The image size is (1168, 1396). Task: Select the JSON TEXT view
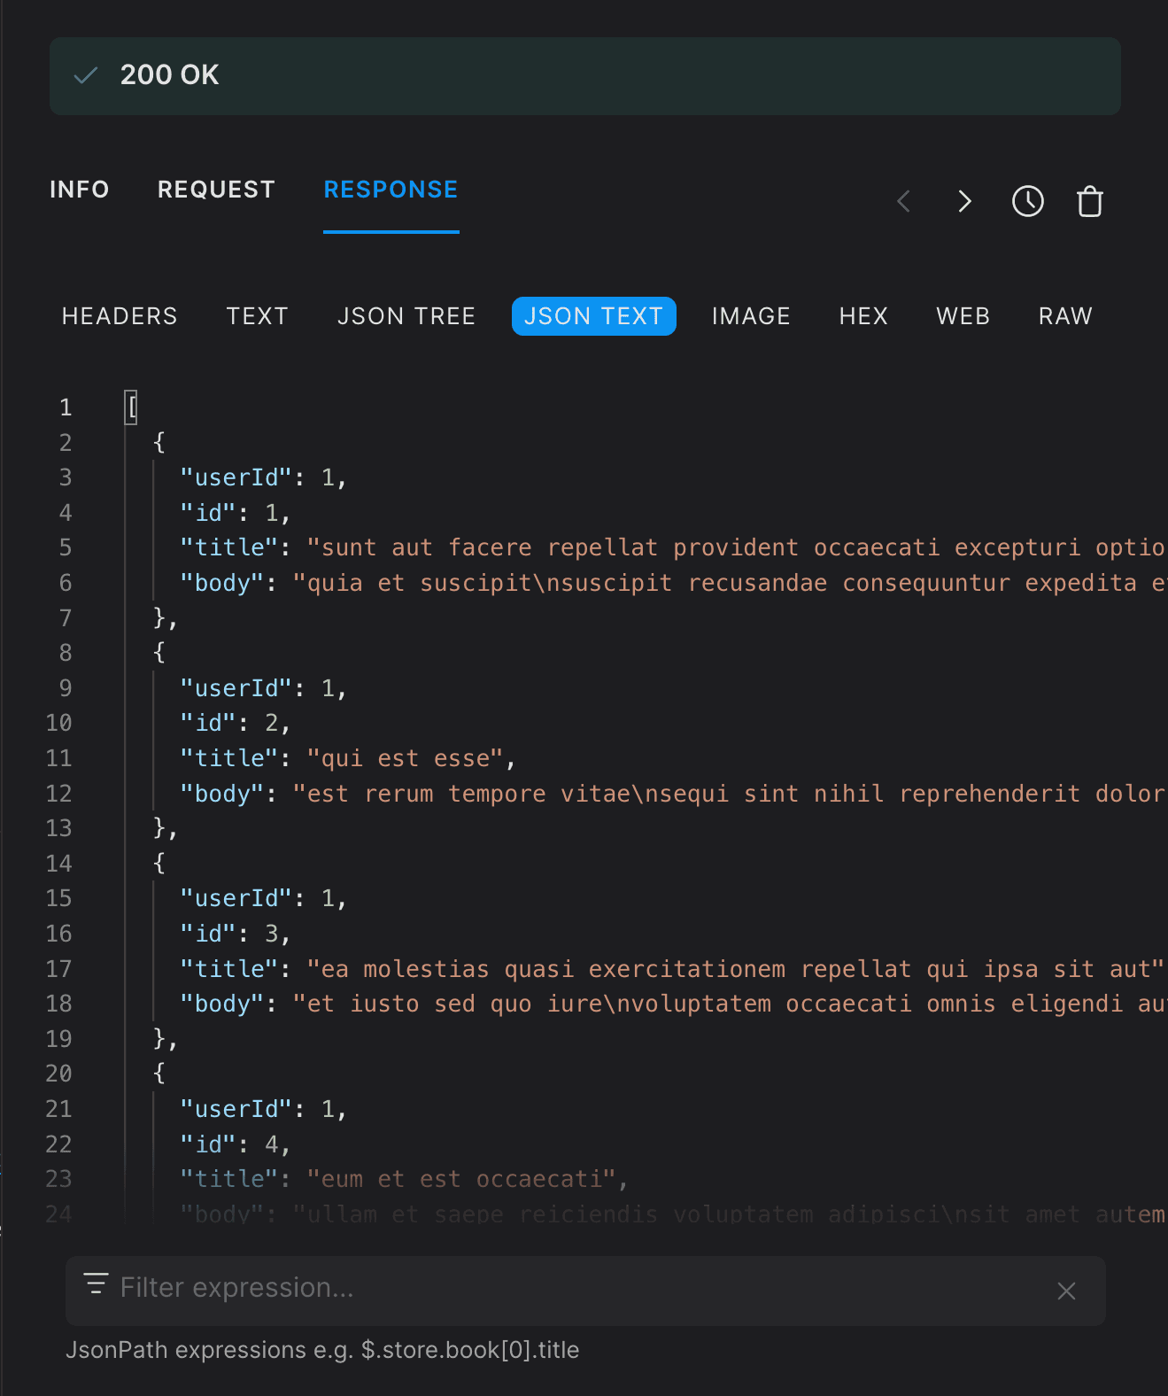point(594,316)
